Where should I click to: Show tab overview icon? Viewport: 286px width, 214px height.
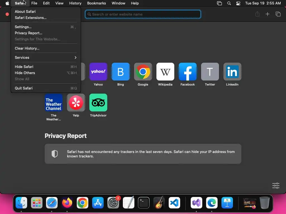click(278, 14)
